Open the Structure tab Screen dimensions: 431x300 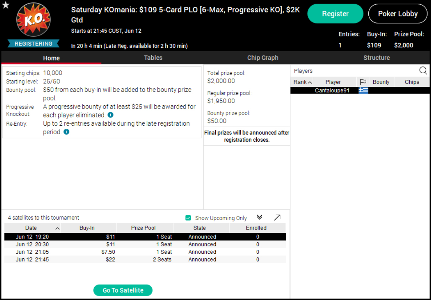click(x=376, y=58)
